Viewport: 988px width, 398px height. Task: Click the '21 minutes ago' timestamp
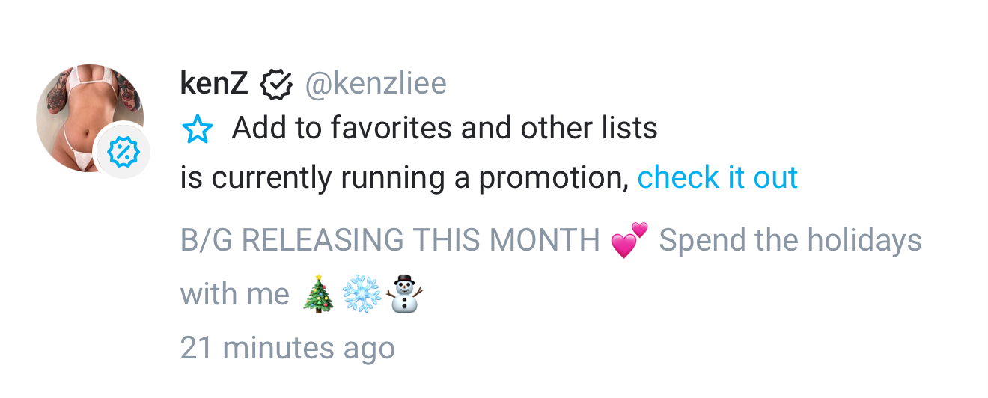[x=287, y=348]
